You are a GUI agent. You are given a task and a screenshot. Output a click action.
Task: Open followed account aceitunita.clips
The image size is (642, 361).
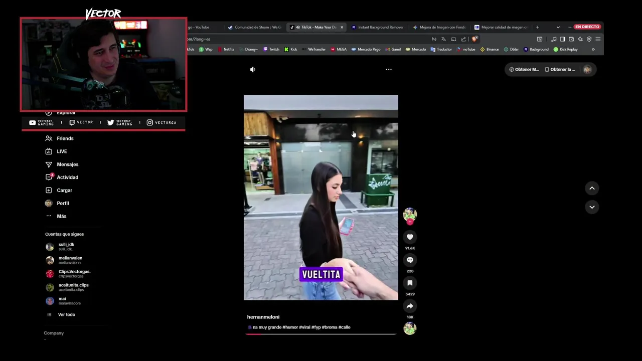coord(67,287)
